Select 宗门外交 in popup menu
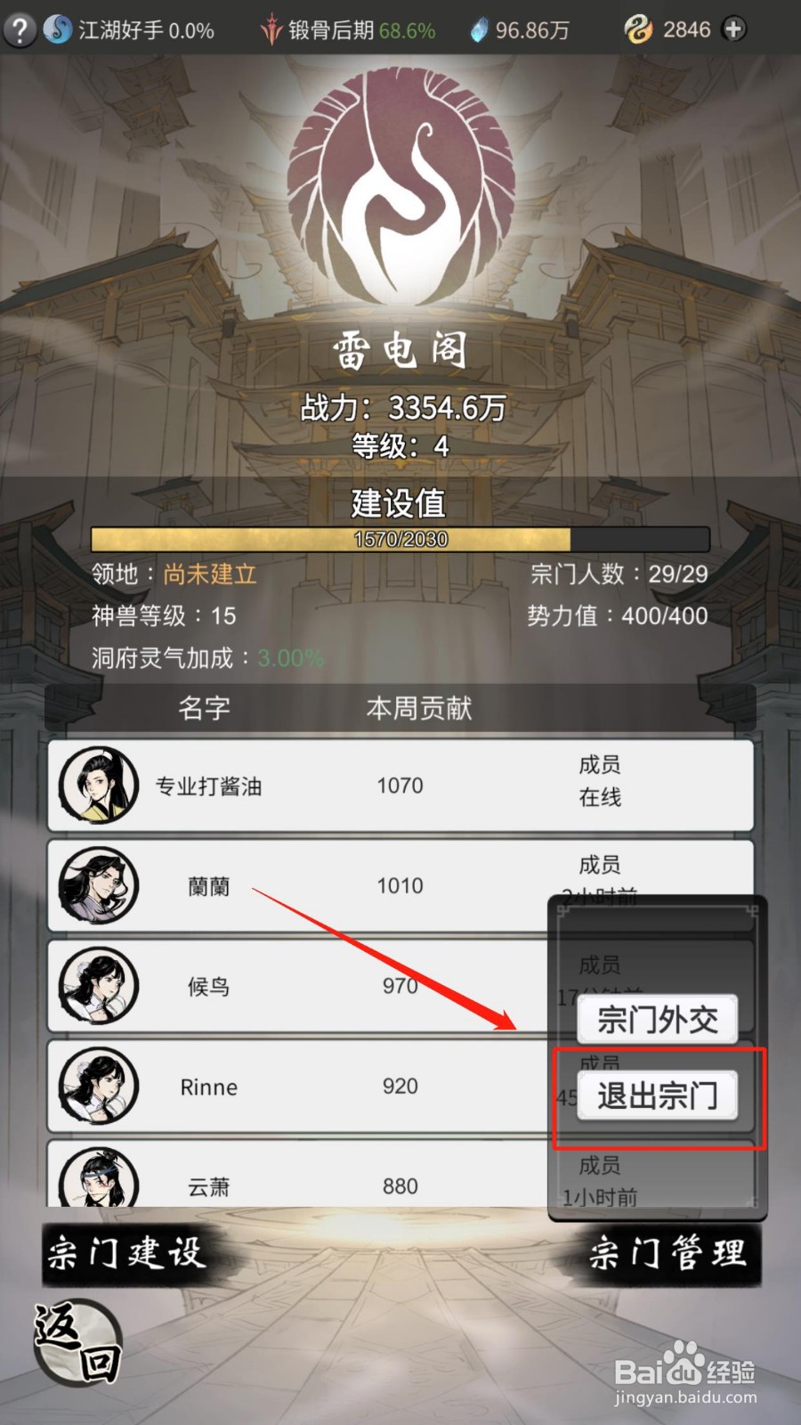This screenshot has height=1425, width=801. [x=658, y=1019]
